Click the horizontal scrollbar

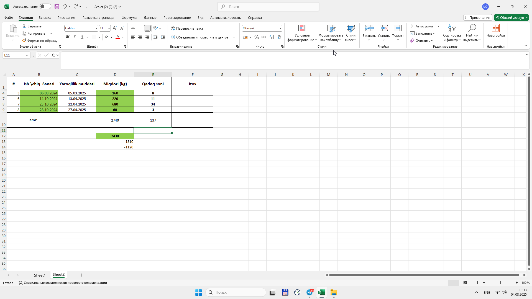(x=424, y=275)
